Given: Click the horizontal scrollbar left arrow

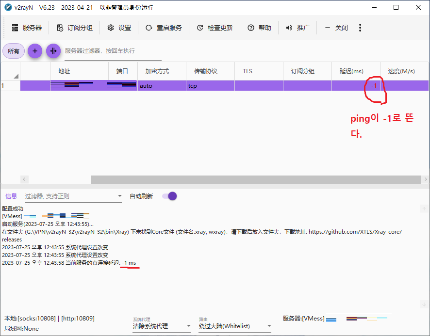Looking at the screenshot, I should click(24, 179).
